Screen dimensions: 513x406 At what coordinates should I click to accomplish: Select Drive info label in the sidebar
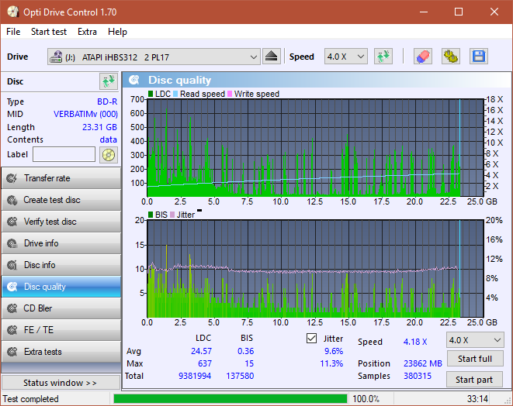(41, 243)
